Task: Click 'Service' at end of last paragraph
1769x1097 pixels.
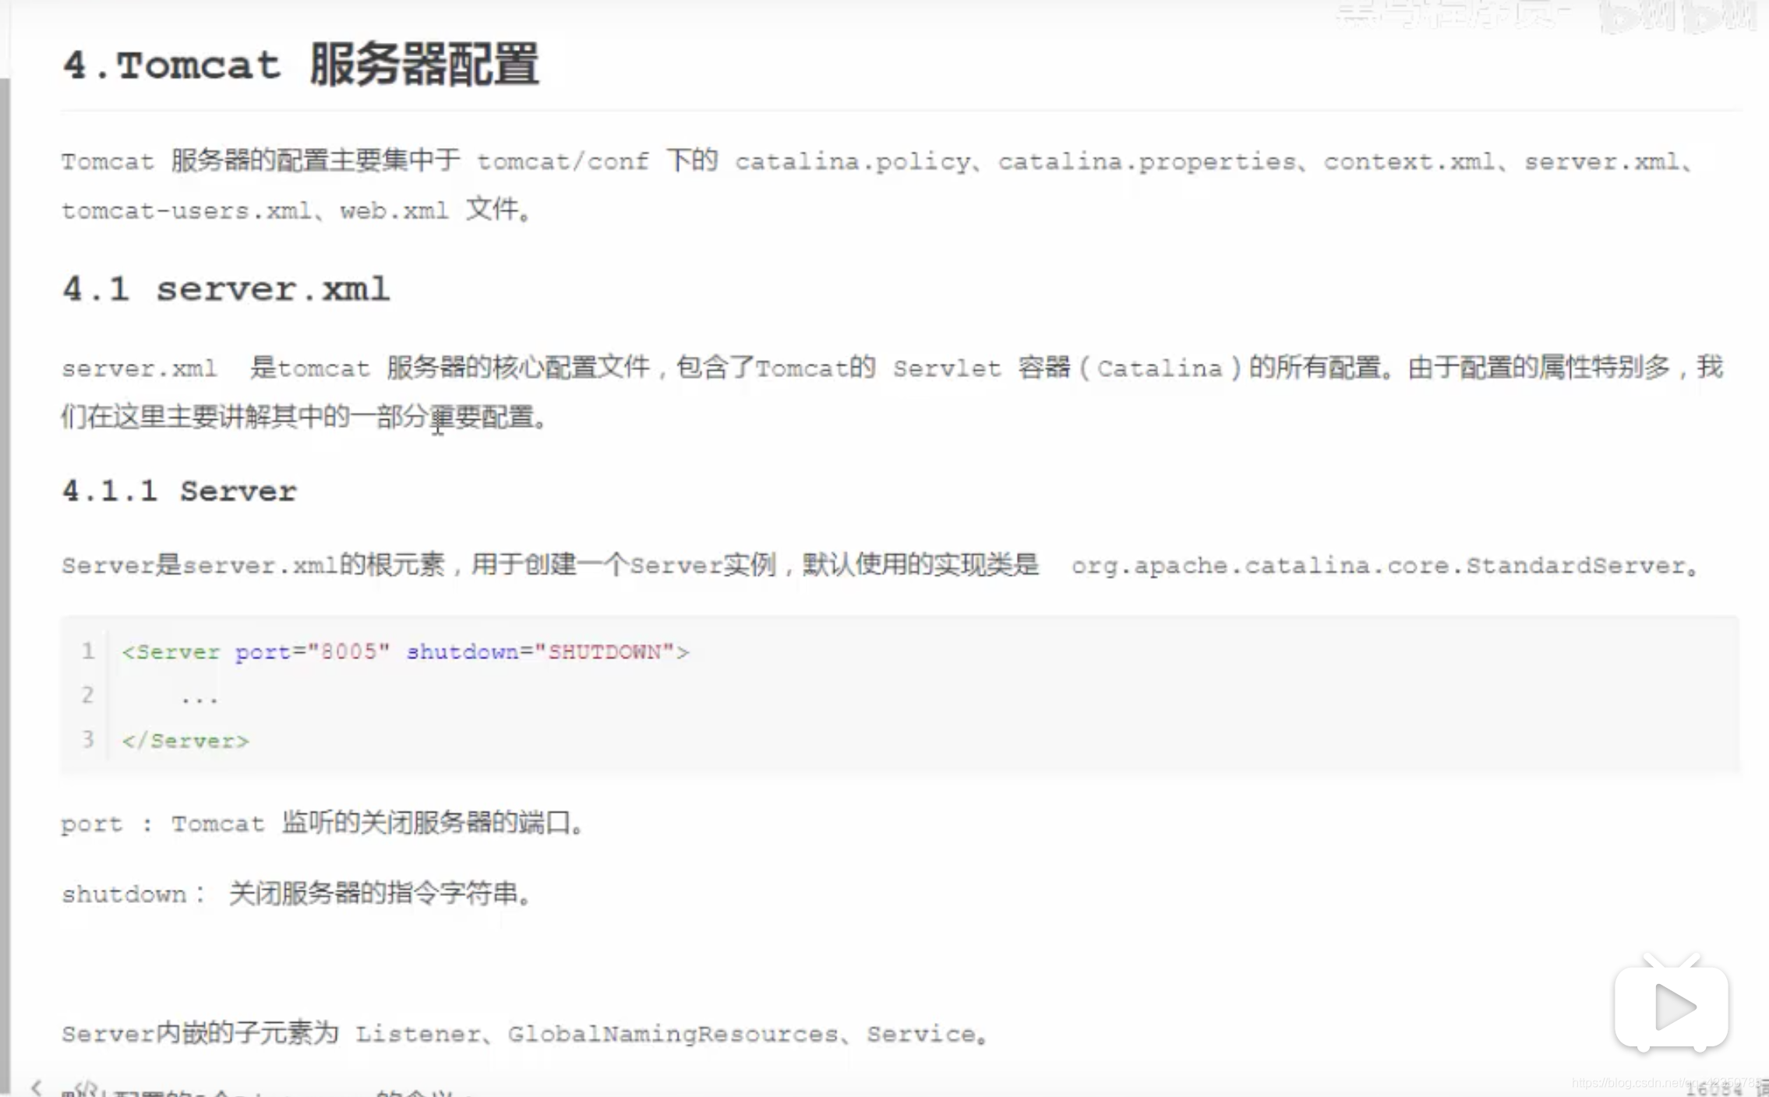Action: click(920, 1034)
